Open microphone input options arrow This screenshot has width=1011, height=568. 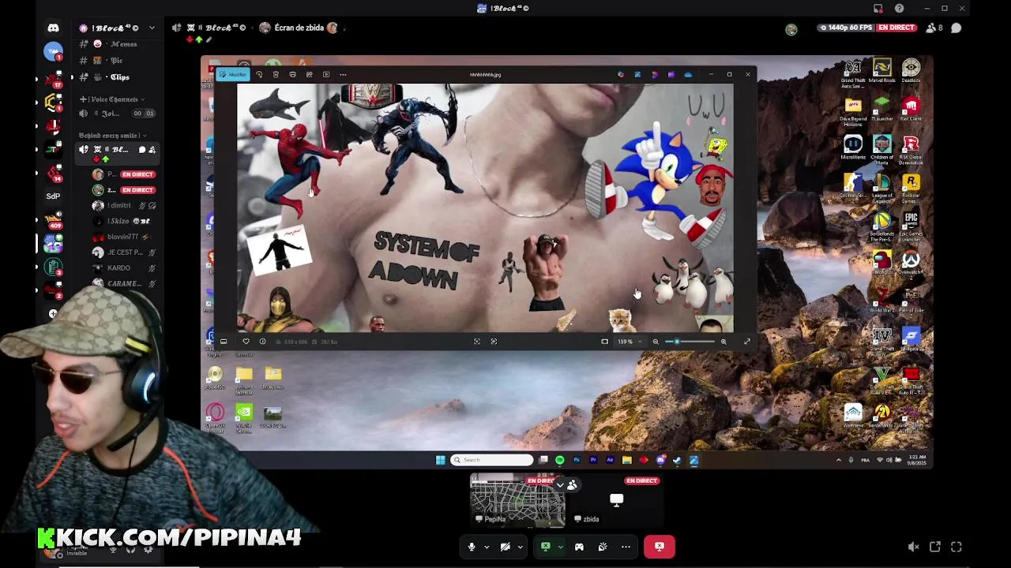487,547
